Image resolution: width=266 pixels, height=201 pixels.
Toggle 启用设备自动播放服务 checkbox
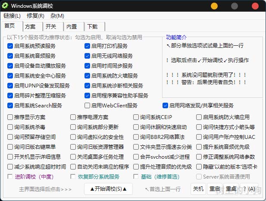[x=10, y=66]
